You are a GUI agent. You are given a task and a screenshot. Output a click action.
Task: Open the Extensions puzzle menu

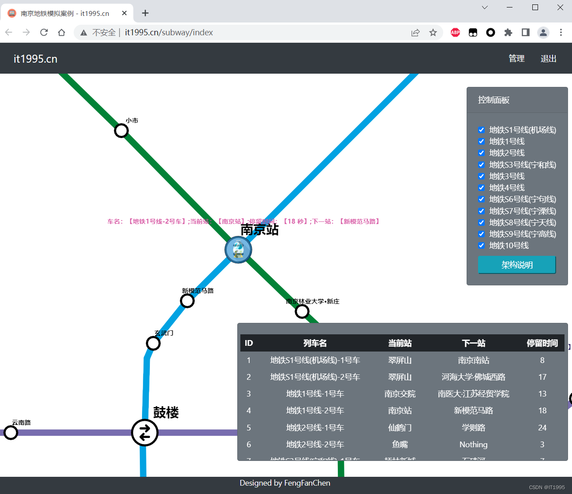[x=508, y=32]
